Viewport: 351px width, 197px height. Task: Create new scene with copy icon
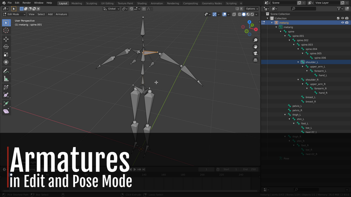point(299,3)
